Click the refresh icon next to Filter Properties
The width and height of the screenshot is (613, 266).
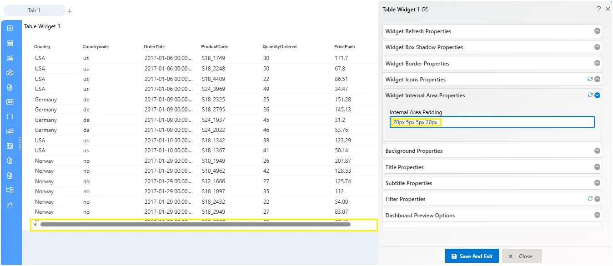pos(590,199)
